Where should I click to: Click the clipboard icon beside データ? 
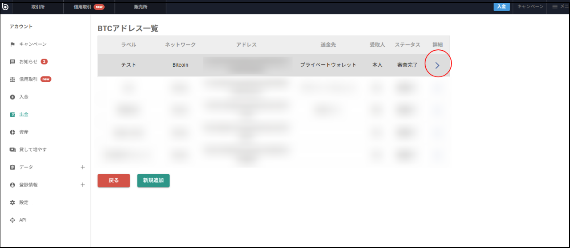12,167
